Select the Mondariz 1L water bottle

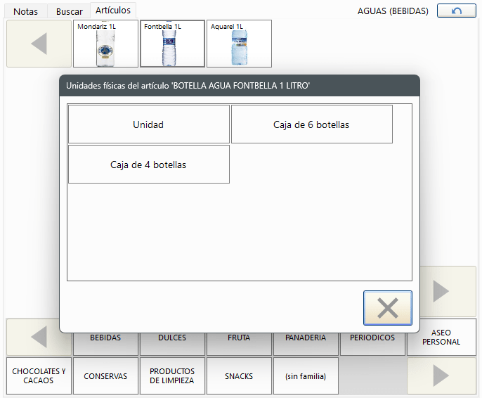pyautogui.click(x=105, y=44)
